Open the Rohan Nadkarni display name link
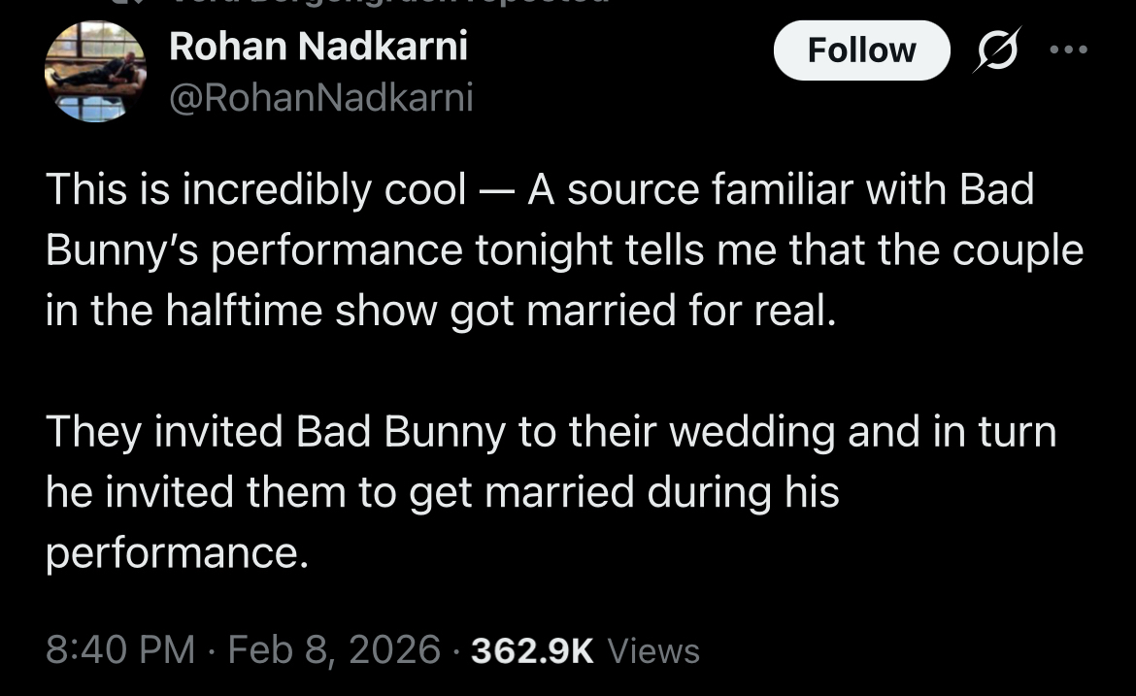 [318, 45]
